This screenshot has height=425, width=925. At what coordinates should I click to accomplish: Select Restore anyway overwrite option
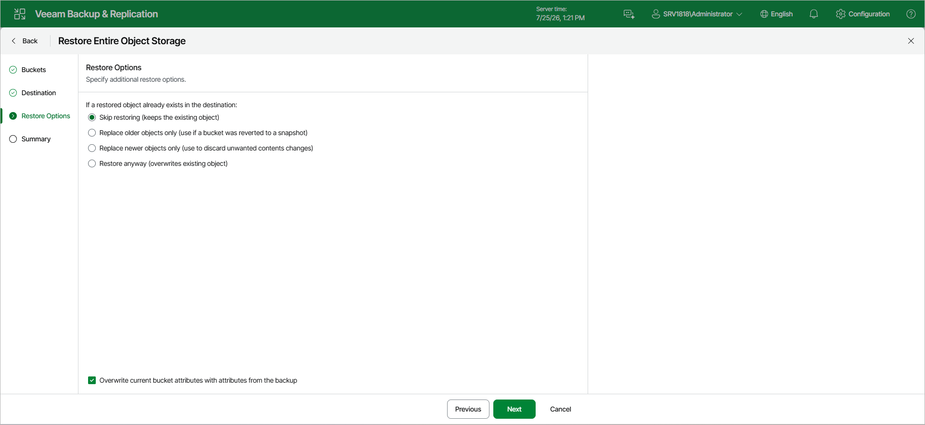(92, 163)
